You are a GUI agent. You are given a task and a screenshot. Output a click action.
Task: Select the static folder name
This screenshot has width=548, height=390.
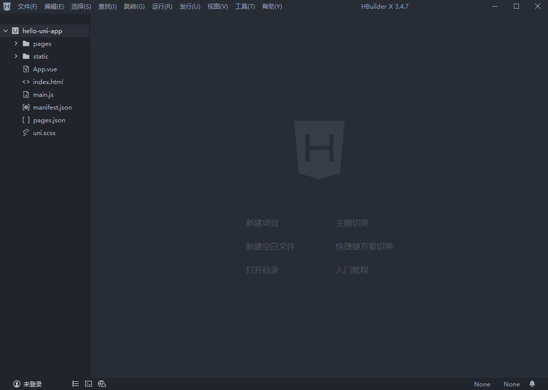41,56
